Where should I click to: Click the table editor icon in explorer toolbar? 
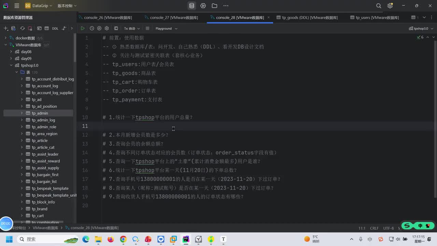(47, 28)
